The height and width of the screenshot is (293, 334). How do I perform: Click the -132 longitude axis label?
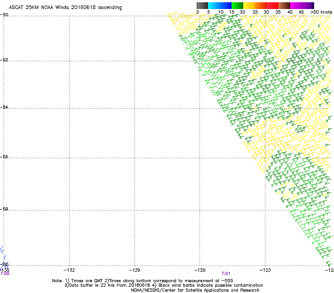pos(69,270)
